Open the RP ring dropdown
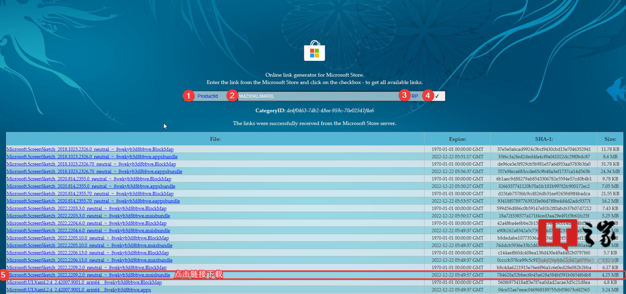Image resolution: width=626 pixels, height=294 pixels. (415, 96)
